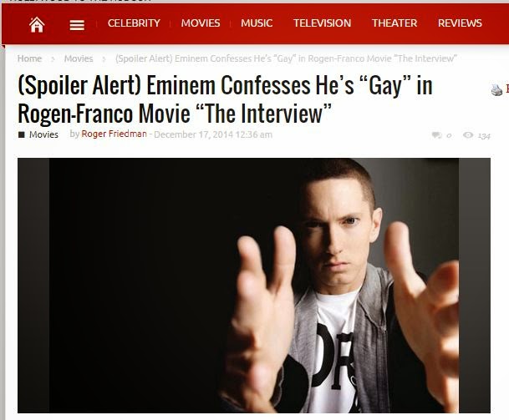
Task: Click the December 17, 2014 post date
Action: pyautogui.click(x=213, y=134)
